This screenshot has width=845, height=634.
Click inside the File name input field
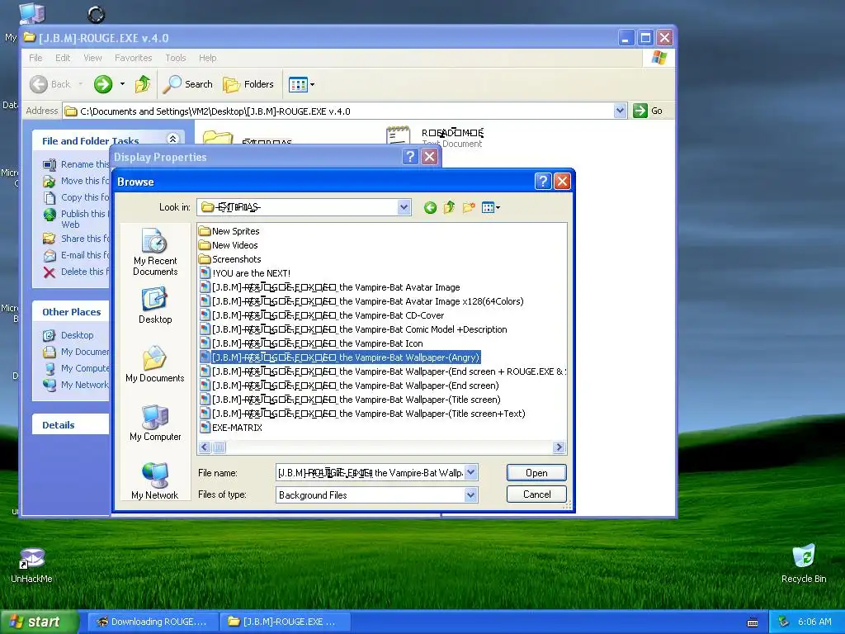[x=370, y=473]
